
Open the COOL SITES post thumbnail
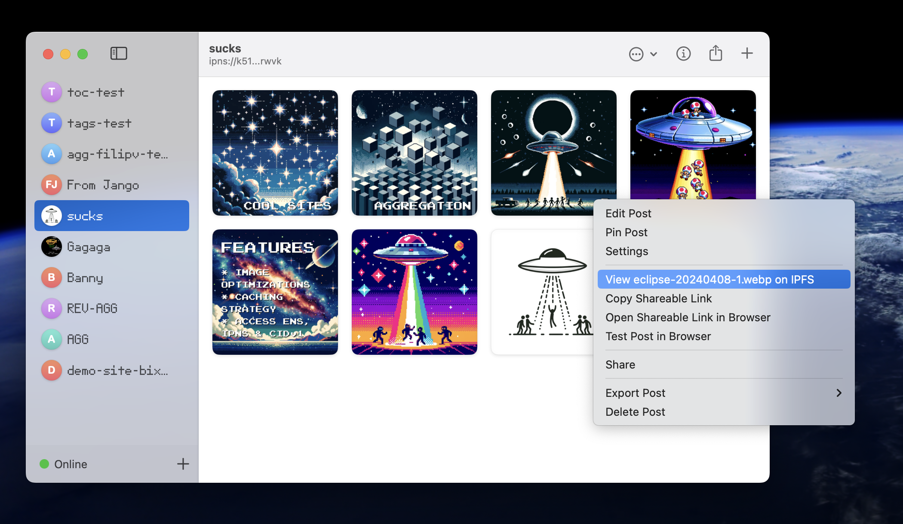click(275, 152)
